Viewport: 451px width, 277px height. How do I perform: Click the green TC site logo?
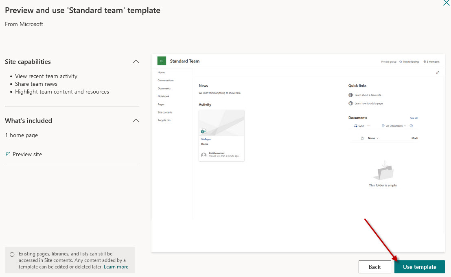pyautogui.click(x=162, y=61)
